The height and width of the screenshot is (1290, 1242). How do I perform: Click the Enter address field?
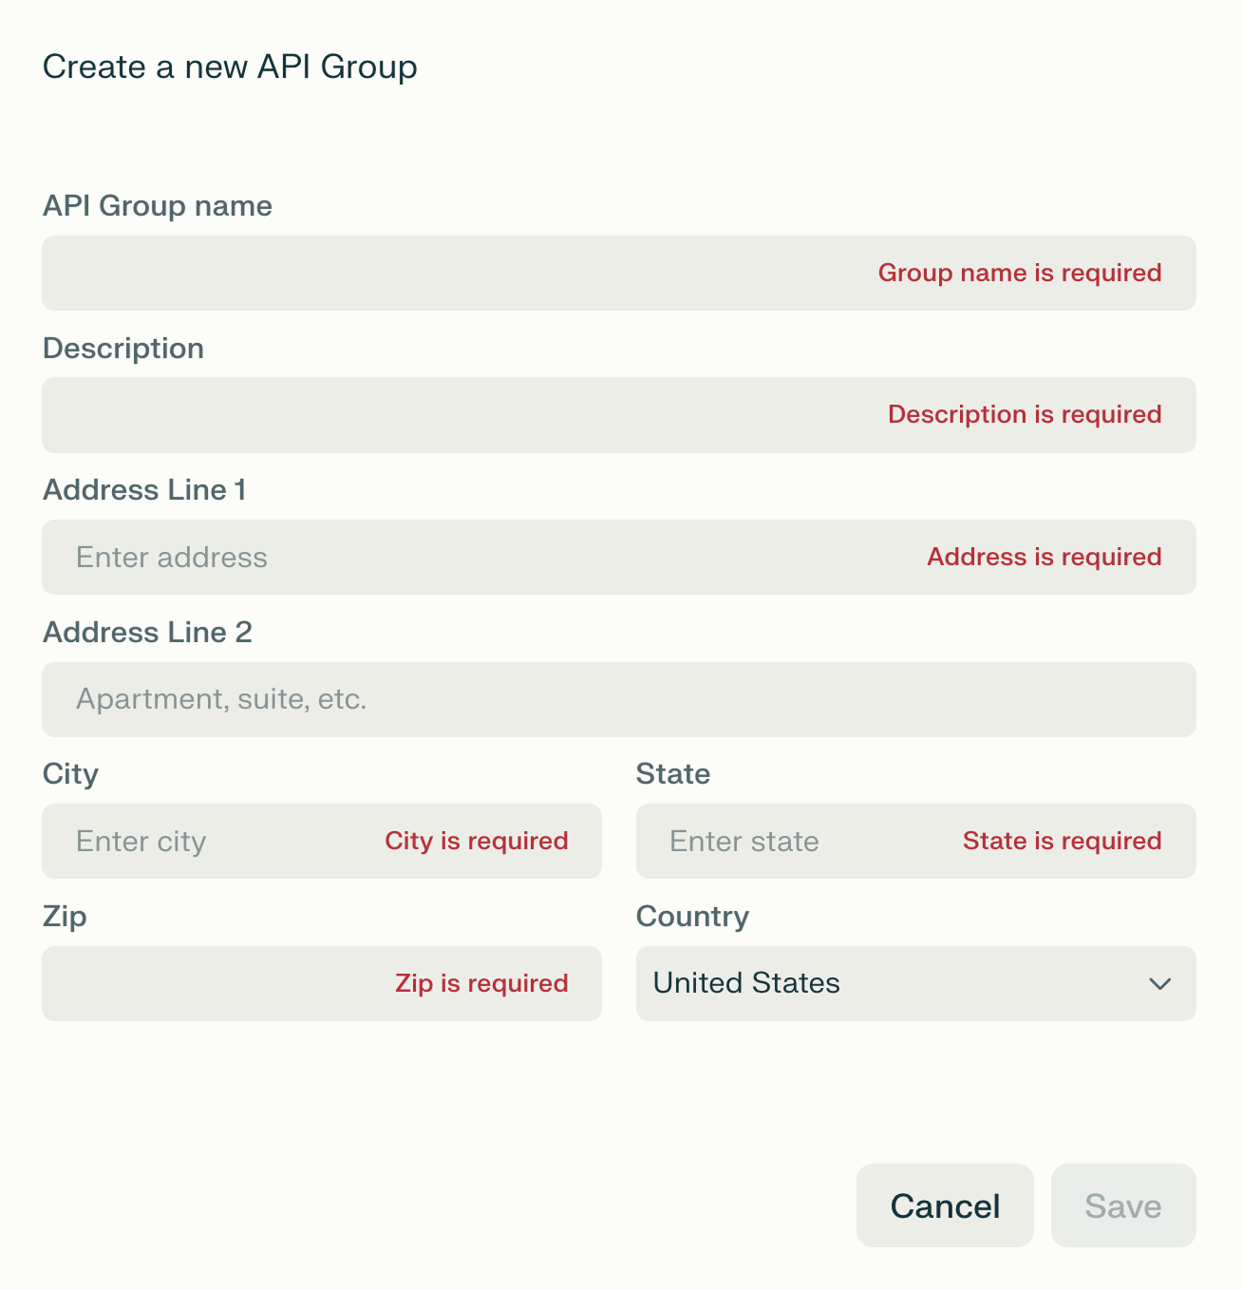click(285, 557)
